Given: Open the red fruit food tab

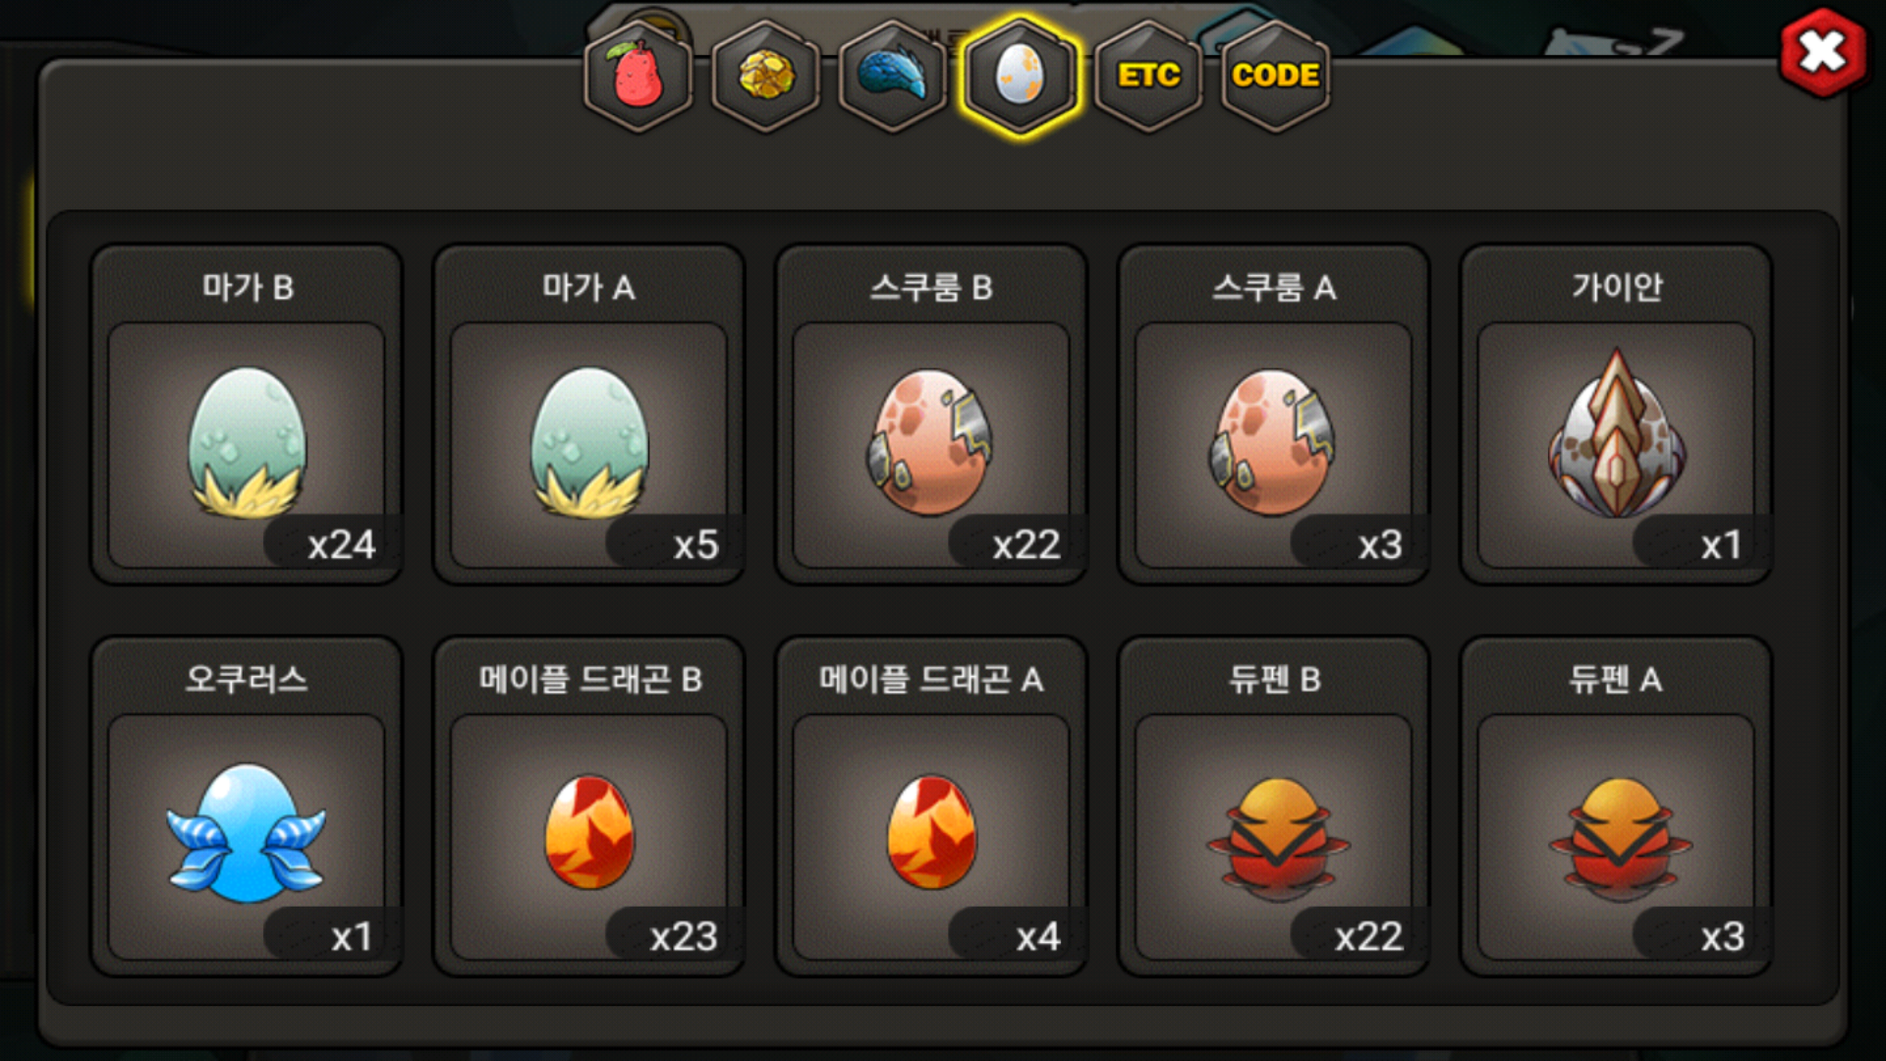Looking at the screenshot, I should click(638, 76).
